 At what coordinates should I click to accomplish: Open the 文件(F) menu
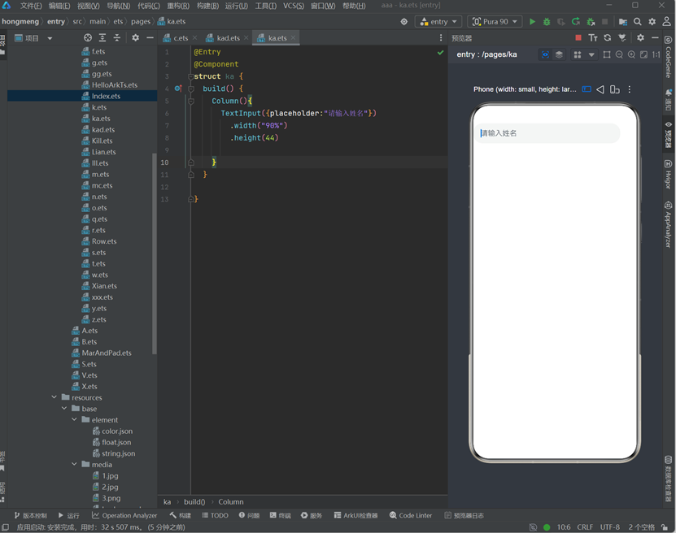tap(31, 6)
